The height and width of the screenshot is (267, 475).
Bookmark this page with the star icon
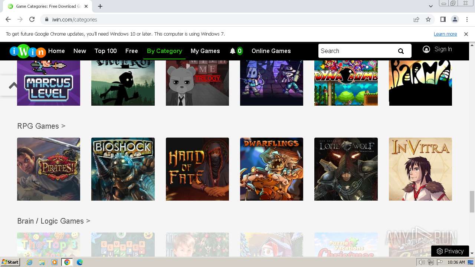coord(428,19)
